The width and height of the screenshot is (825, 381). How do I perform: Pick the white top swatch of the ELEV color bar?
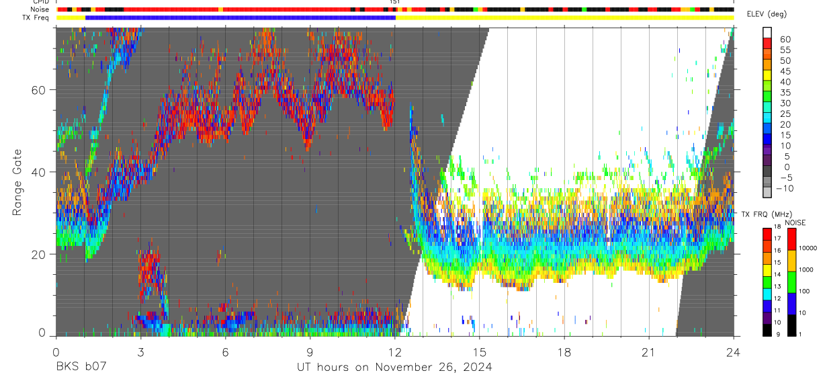(767, 33)
